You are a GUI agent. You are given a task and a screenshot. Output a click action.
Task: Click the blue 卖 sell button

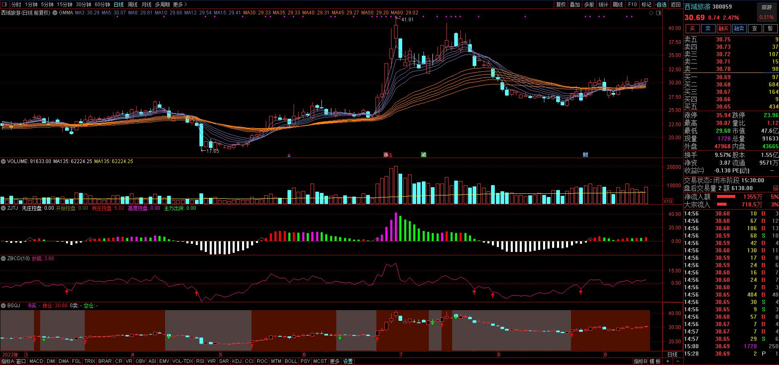[x=708, y=28]
